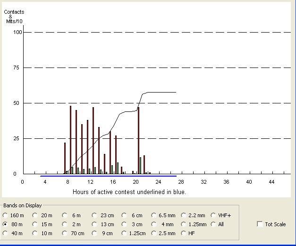Select the 6.5 mm band
296x246 pixels.
(x=154, y=215)
